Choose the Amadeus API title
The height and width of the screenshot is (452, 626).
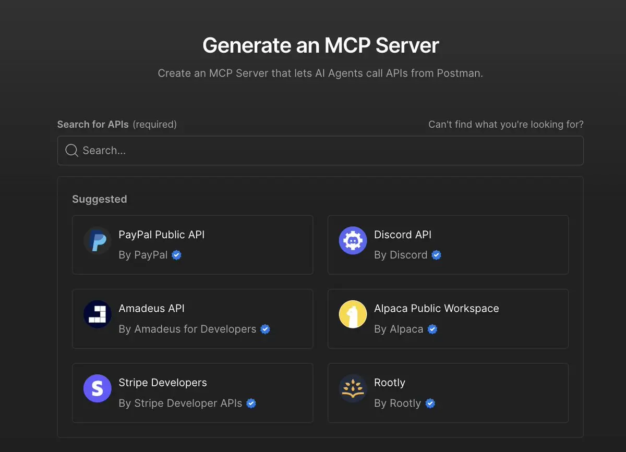coord(152,309)
